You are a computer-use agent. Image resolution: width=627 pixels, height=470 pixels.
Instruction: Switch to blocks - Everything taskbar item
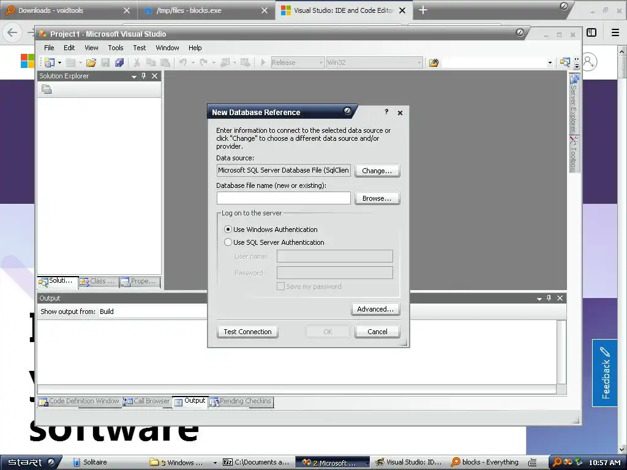[485, 463]
